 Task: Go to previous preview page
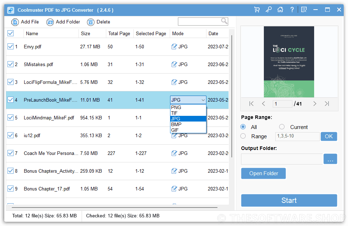[x=263, y=104]
